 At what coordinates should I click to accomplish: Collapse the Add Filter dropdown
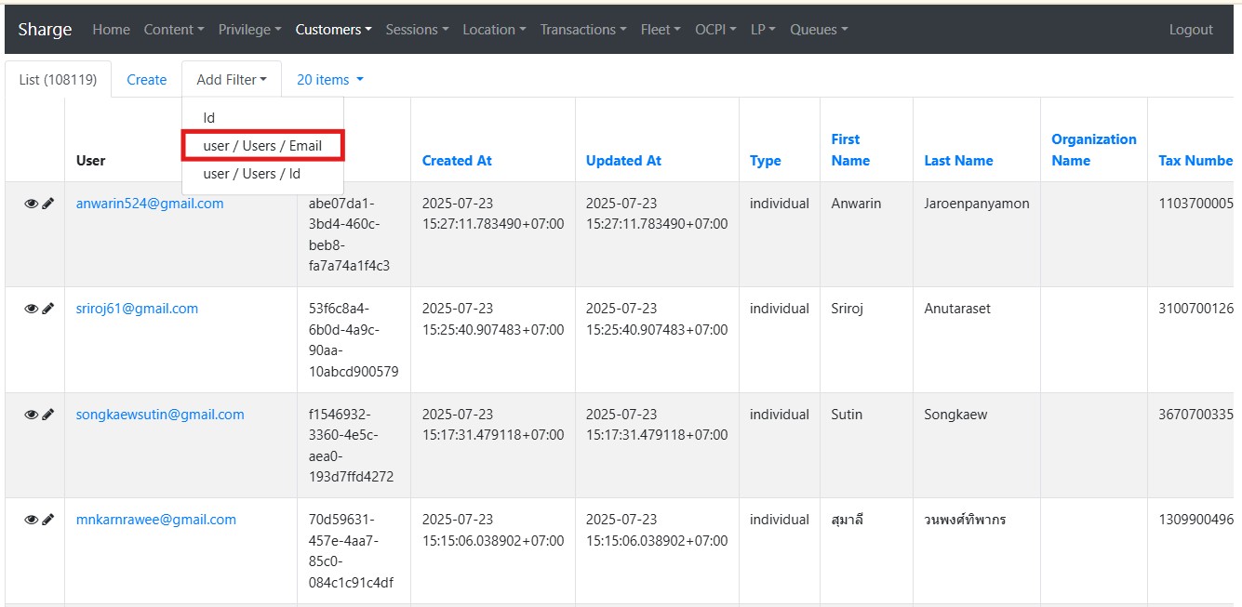[x=232, y=80]
